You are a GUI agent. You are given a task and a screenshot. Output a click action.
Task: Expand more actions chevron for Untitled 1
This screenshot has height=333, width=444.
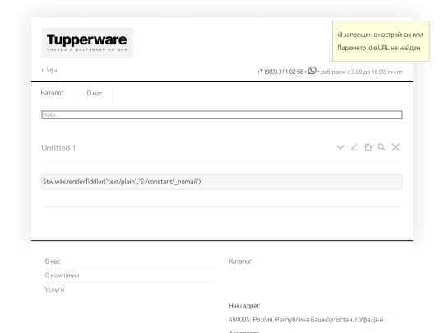[340, 147]
